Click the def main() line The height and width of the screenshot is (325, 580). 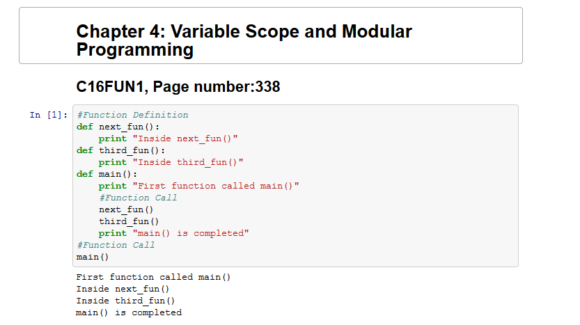(x=107, y=174)
